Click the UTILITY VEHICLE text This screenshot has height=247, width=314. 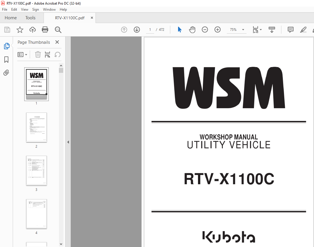coord(229,145)
